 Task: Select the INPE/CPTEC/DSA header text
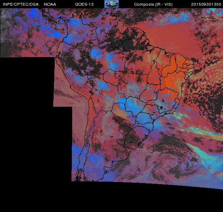tap(21, 4)
